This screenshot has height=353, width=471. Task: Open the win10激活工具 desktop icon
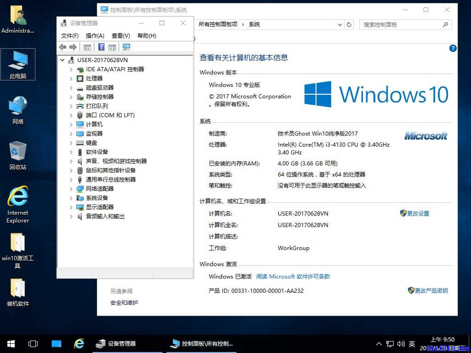17,248
